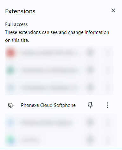
Task: Click the Phonexa headset cloud icon
Action: click(10, 105)
